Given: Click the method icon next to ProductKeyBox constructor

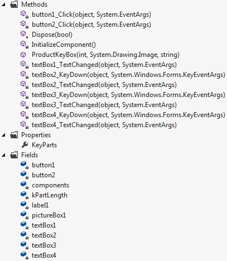Looking at the screenshot, I should pyautogui.click(x=23, y=55).
